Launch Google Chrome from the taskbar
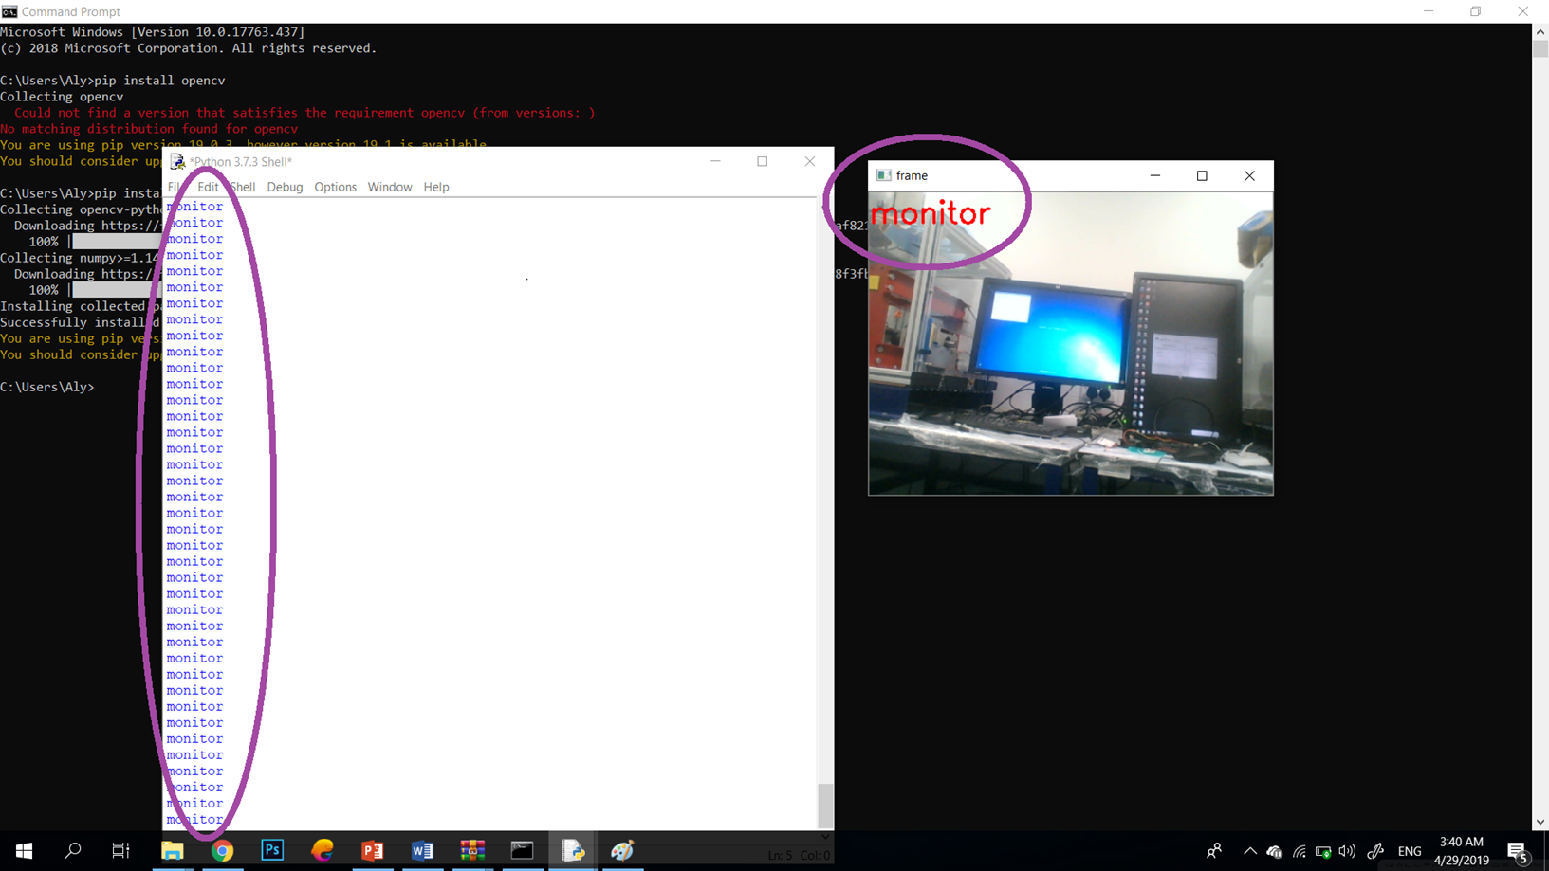The image size is (1549, 871). point(222,850)
